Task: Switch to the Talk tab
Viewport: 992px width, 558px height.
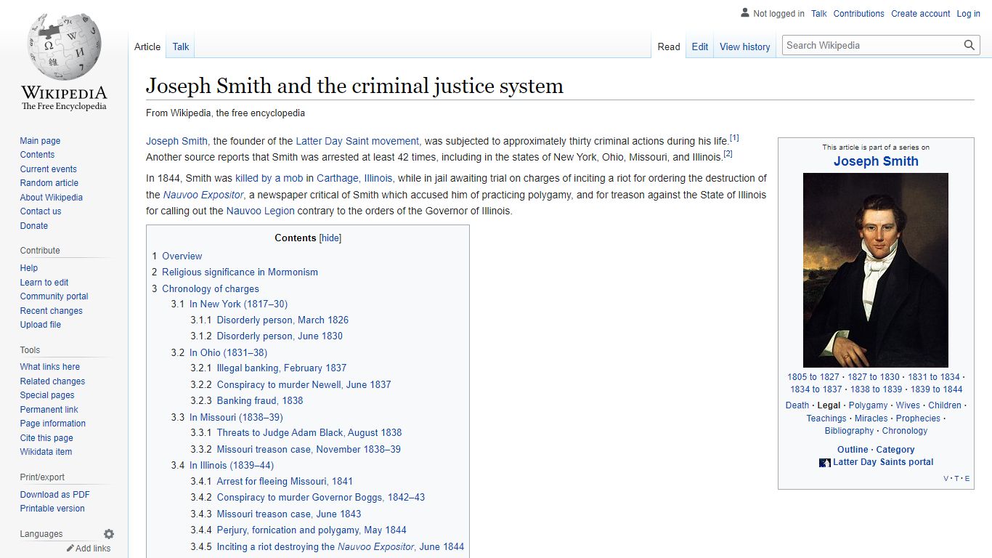Action: click(181, 46)
